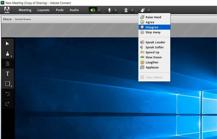The width and height of the screenshot is (217, 139).
Task: Click the Adobe logo icon
Action: pyautogui.click(x=7, y=10)
